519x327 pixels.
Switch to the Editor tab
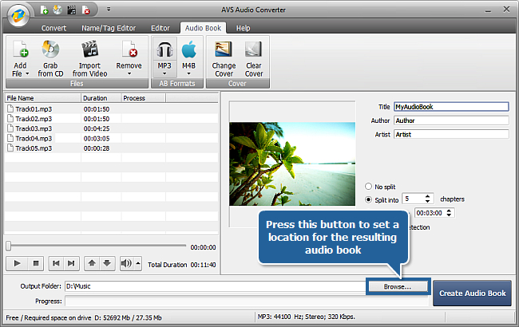pos(160,28)
